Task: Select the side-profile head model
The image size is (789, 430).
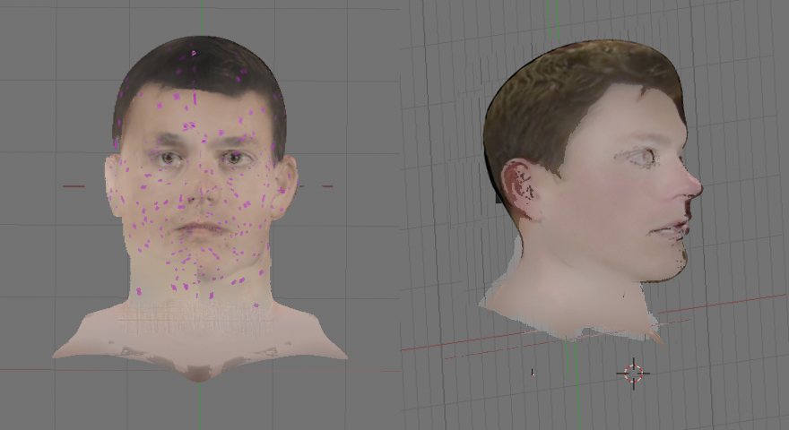Action: [591, 193]
